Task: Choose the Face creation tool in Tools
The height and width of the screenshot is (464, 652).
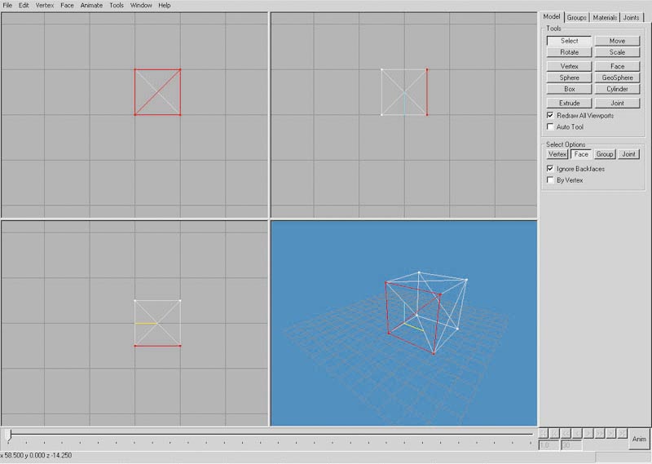Action: [617, 67]
